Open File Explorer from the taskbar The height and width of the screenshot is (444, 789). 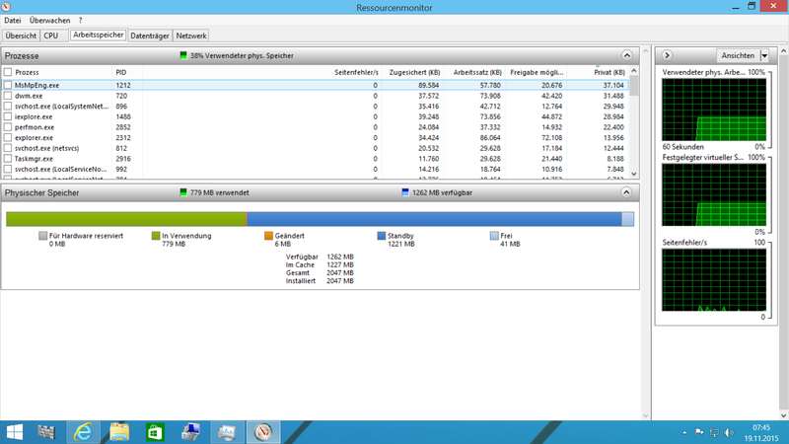(119, 432)
